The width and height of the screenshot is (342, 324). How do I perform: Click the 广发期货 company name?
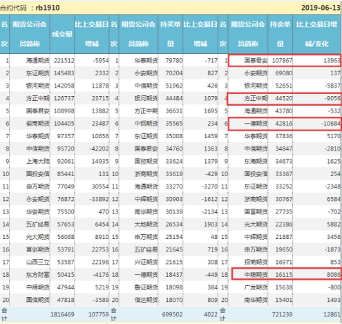coord(256,287)
